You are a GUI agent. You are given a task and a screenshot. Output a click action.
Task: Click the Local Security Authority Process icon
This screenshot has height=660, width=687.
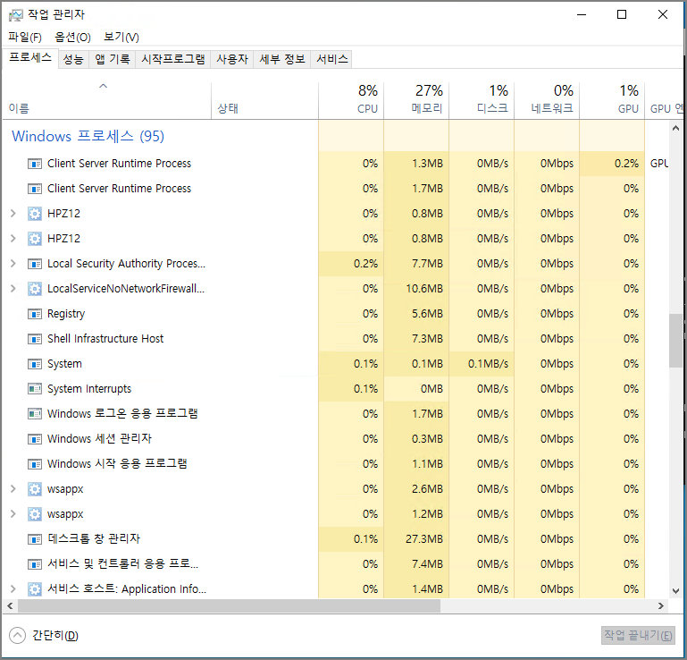(35, 264)
